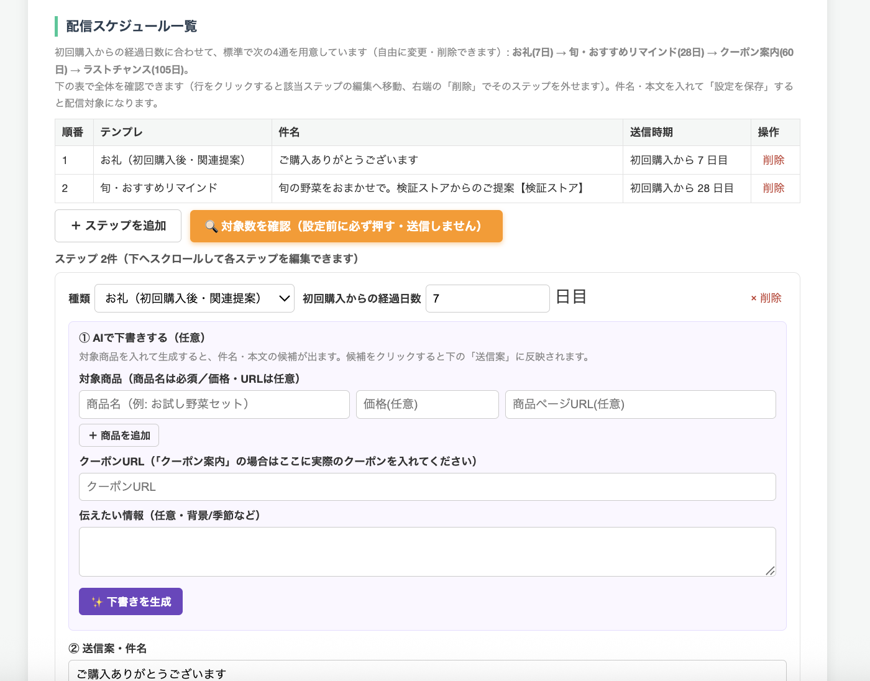Image resolution: width=870 pixels, height=681 pixels.
Task: Click the 順番 cell 2
Action: pos(74,188)
